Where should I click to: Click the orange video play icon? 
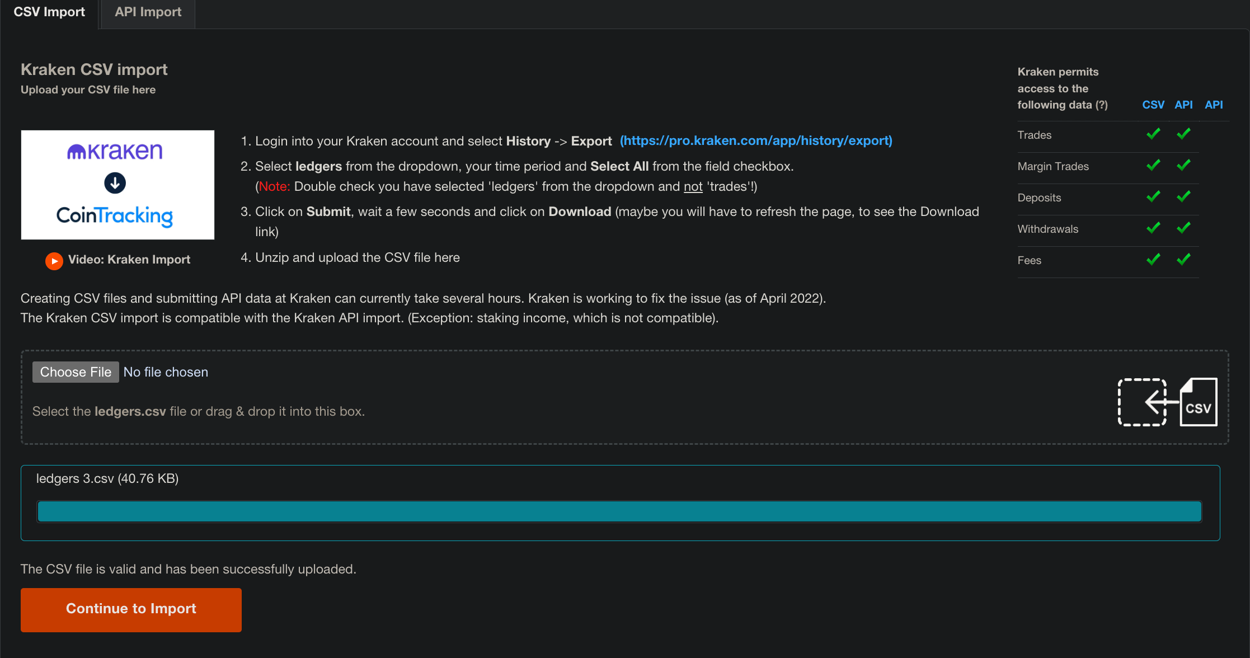[54, 261]
